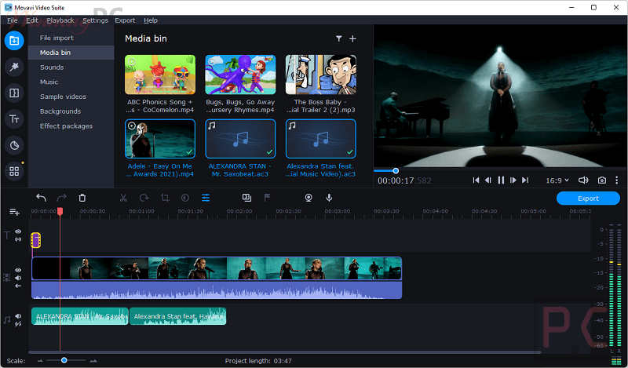The image size is (628, 368).
Task: Step back one frame
Action: (488, 180)
